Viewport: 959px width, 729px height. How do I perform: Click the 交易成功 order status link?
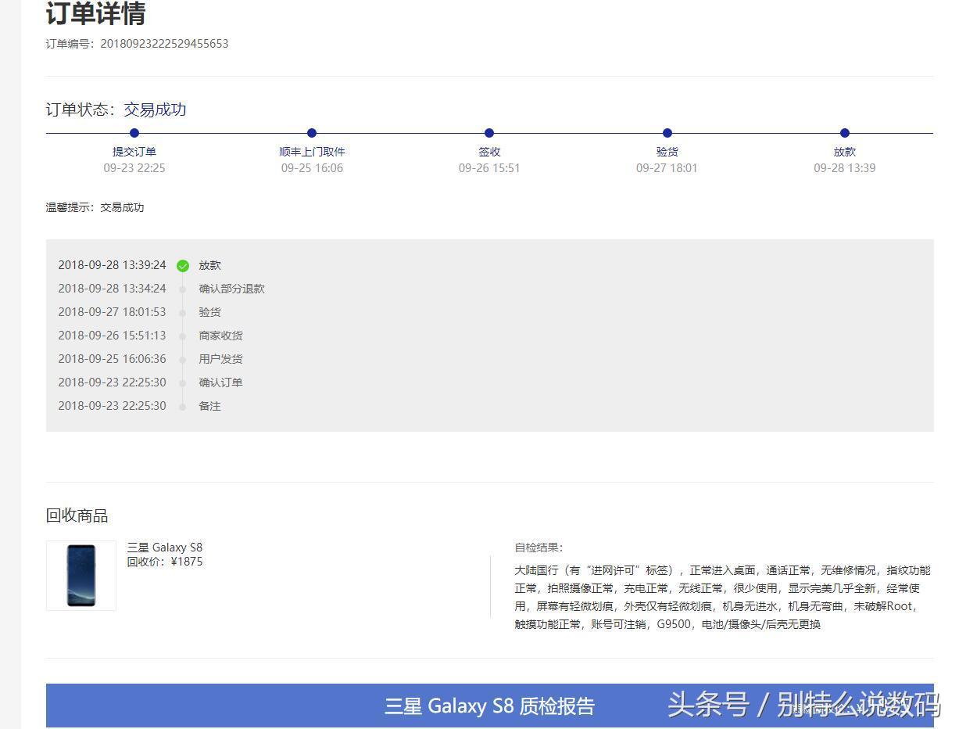[155, 110]
